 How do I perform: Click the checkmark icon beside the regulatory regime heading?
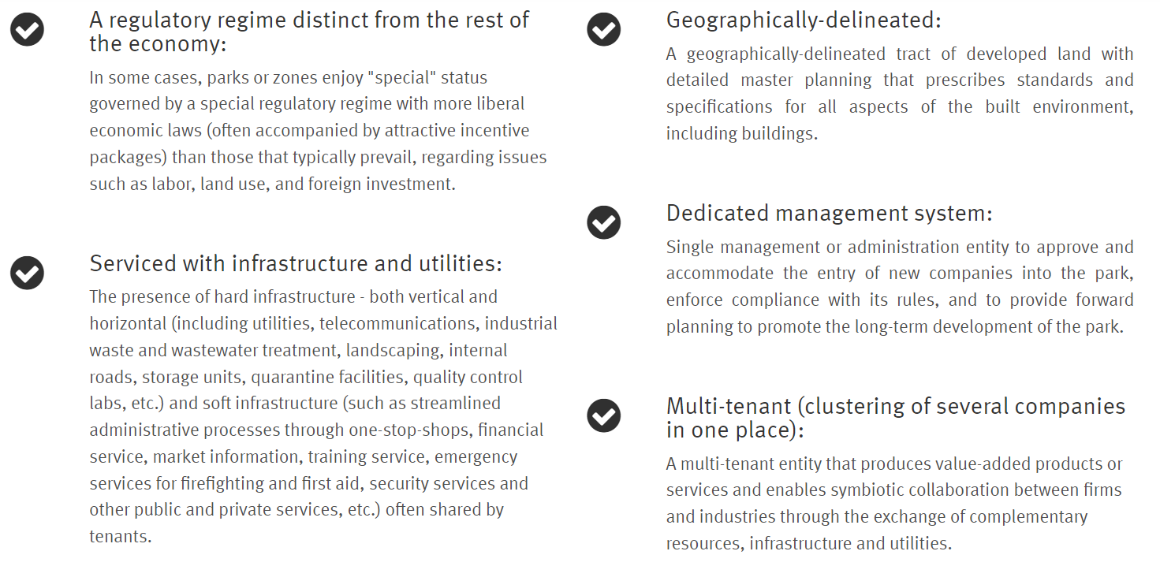[x=27, y=30]
